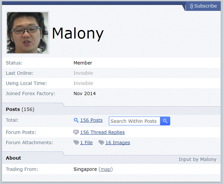Click the Using Local Time Invisible value
Image resolution: width=223 pixels, height=184 pixels.
point(83,83)
